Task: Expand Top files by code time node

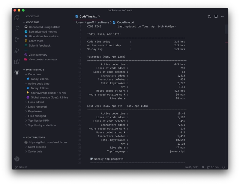Action: pyautogui.click(x=26, y=125)
